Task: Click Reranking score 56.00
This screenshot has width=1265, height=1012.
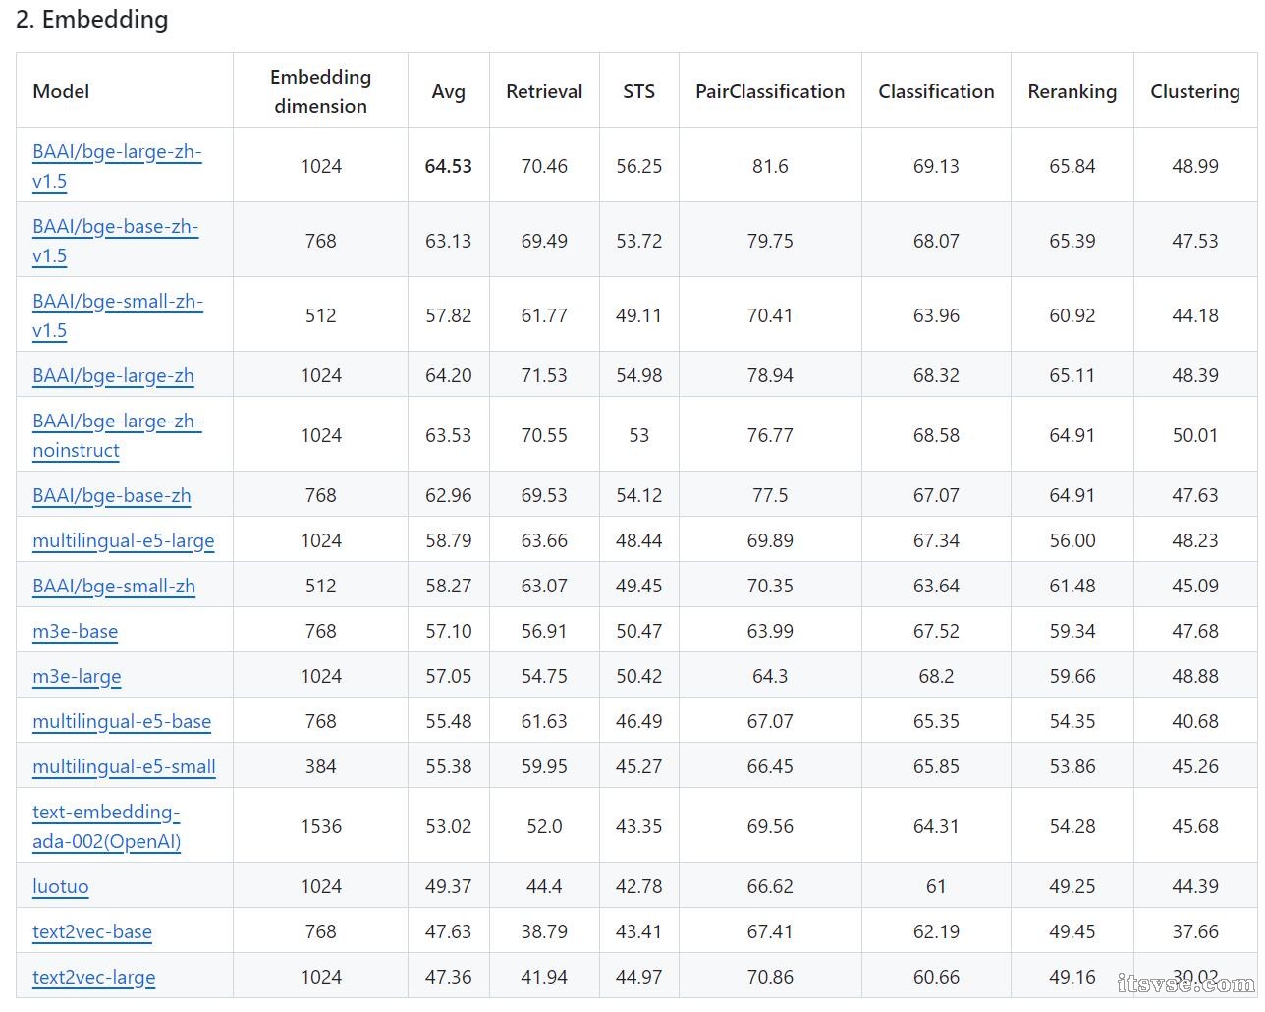Action: click(x=1072, y=540)
